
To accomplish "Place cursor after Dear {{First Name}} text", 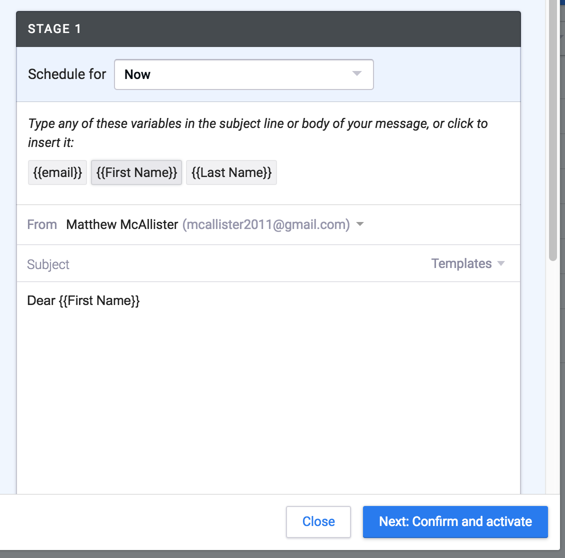I will (140, 300).
